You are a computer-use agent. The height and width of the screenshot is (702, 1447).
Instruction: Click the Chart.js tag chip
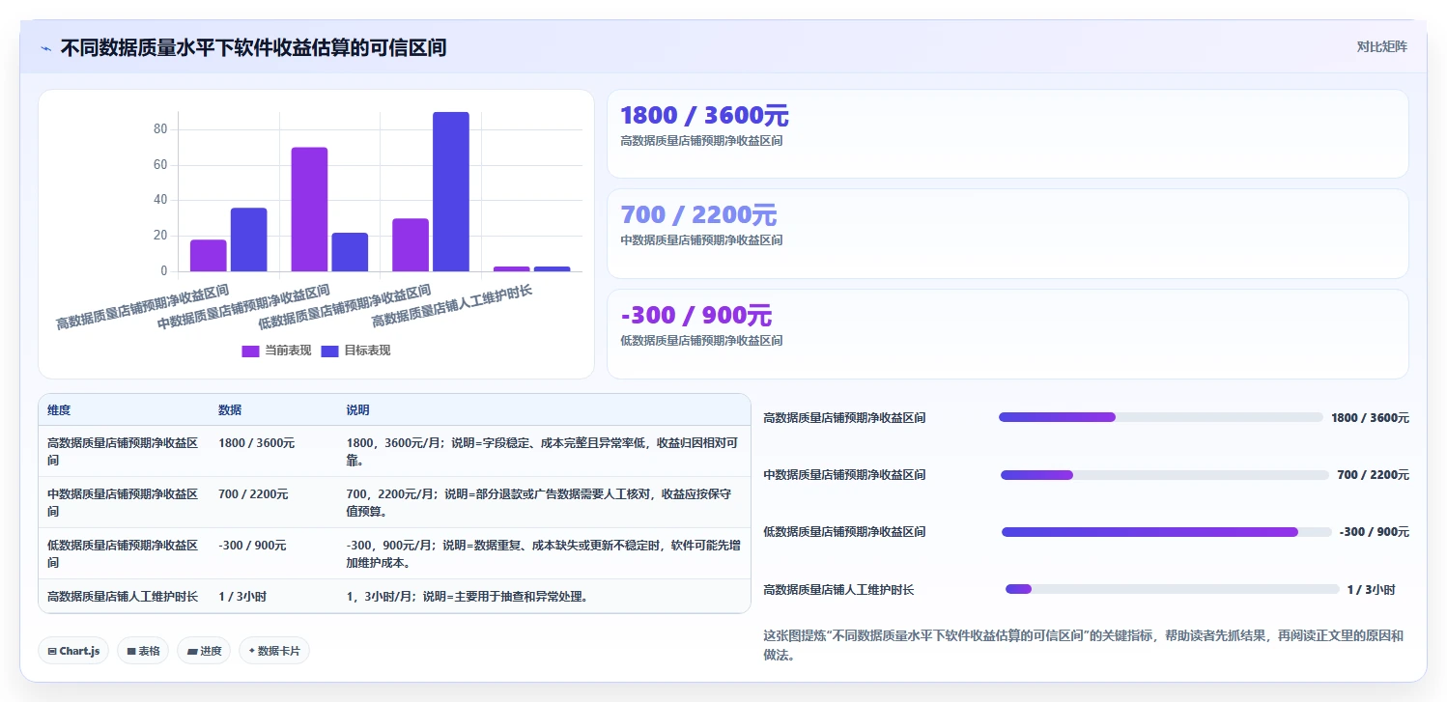point(73,651)
